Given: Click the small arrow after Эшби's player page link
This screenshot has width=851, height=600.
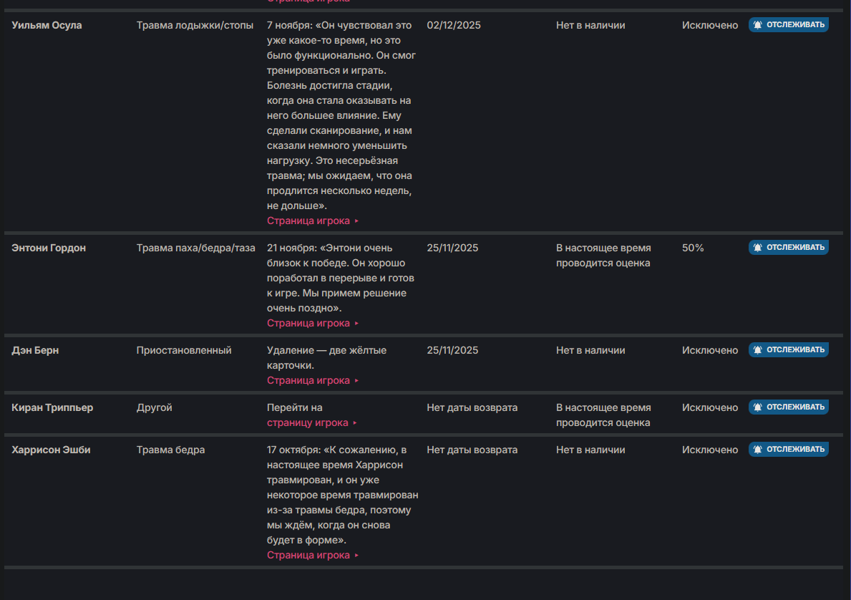Looking at the screenshot, I should coord(356,556).
